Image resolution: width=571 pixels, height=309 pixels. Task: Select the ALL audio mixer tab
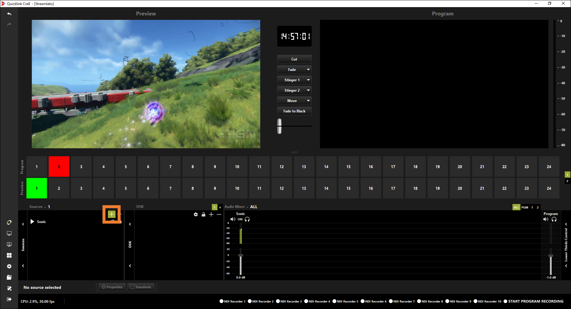[x=516, y=207]
